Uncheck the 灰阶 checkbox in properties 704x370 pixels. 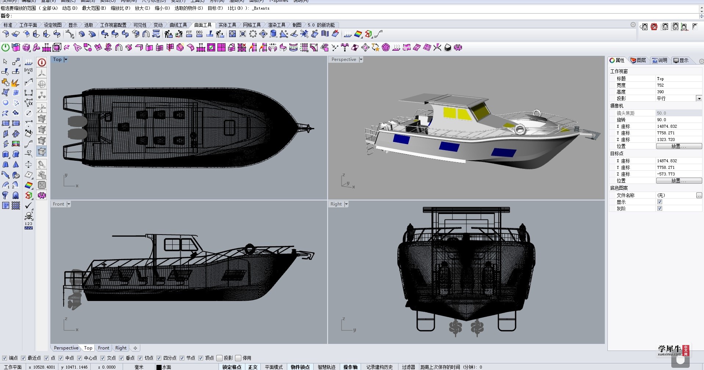pos(660,208)
